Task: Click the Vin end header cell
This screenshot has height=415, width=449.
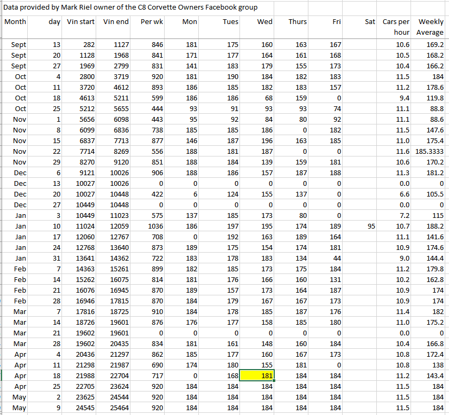Action: (x=115, y=22)
